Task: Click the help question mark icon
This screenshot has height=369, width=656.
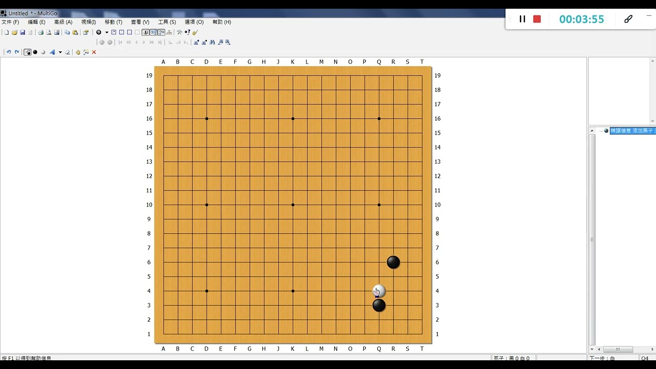Action: [x=187, y=32]
